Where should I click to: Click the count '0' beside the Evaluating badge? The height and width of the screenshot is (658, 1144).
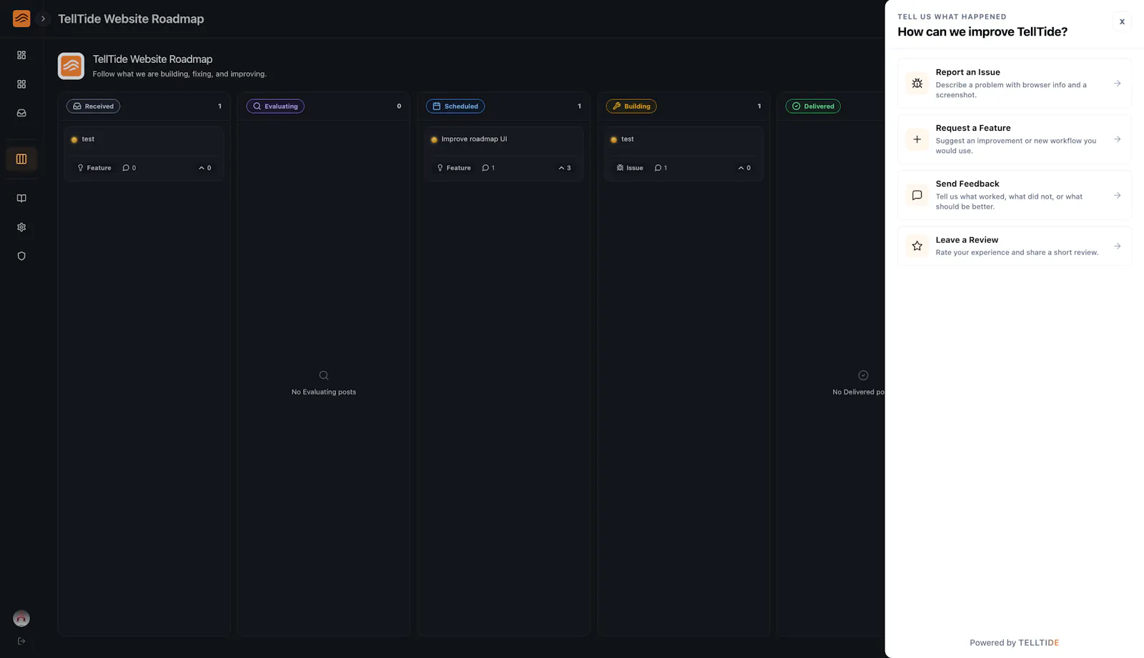click(399, 106)
